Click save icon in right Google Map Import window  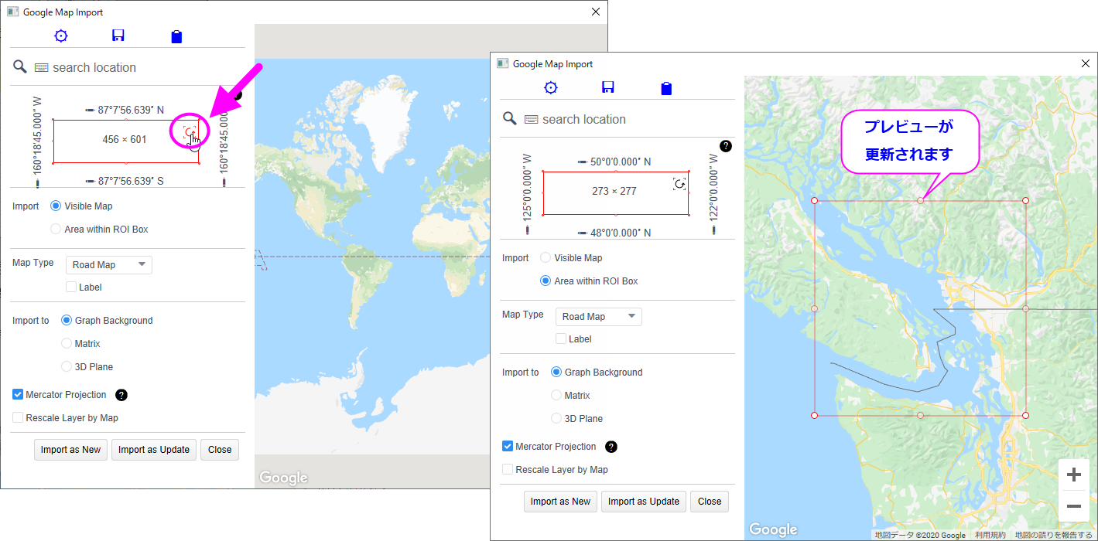point(608,87)
